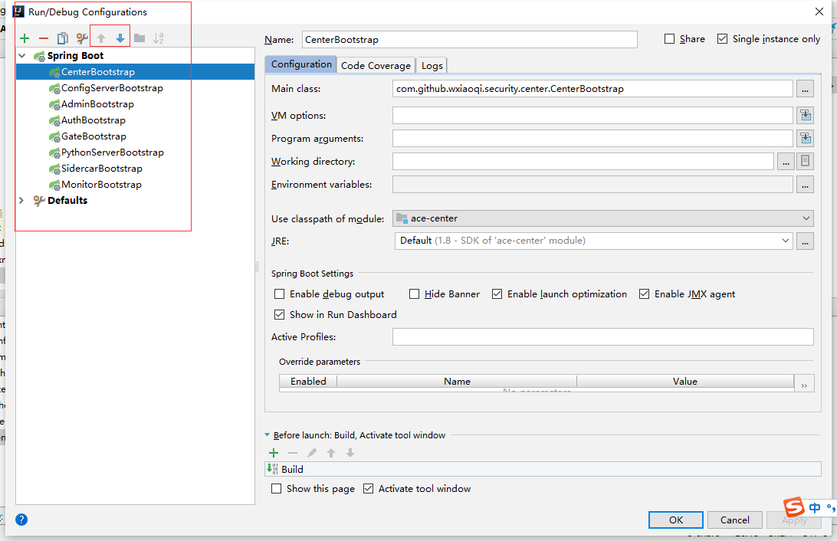This screenshot has height=541, width=837.
Task: Remove the Before launch task
Action: pyautogui.click(x=293, y=453)
